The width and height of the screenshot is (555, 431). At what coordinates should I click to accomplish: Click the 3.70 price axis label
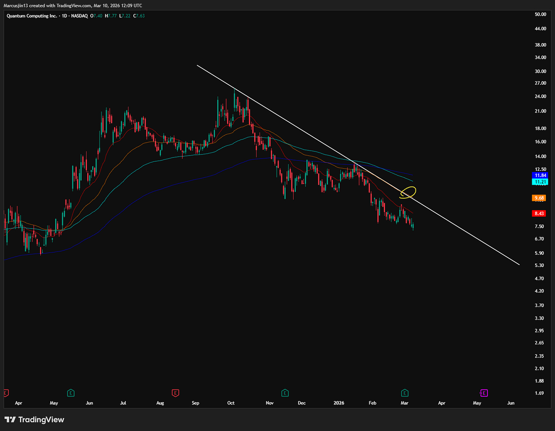(539, 306)
